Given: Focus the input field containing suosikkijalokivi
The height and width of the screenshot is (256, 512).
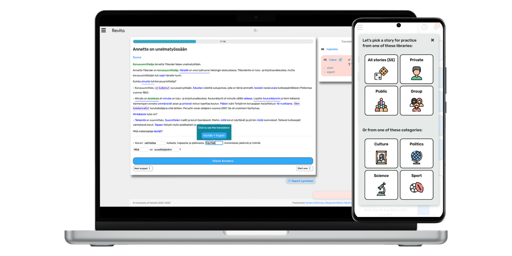Looking at the screenshot, I should coord(166,150).
